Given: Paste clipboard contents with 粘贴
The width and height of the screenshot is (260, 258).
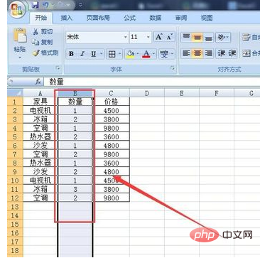Looking at the screenshot, I should pos(20,39).
